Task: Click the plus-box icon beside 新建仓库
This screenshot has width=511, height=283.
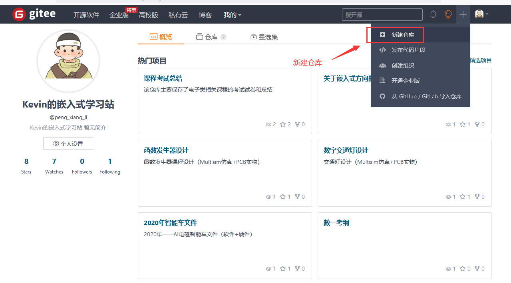Action: (382, 35)
